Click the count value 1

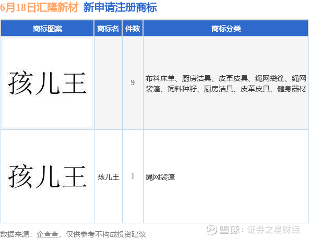pyautogui.click(x=133, y=176)
